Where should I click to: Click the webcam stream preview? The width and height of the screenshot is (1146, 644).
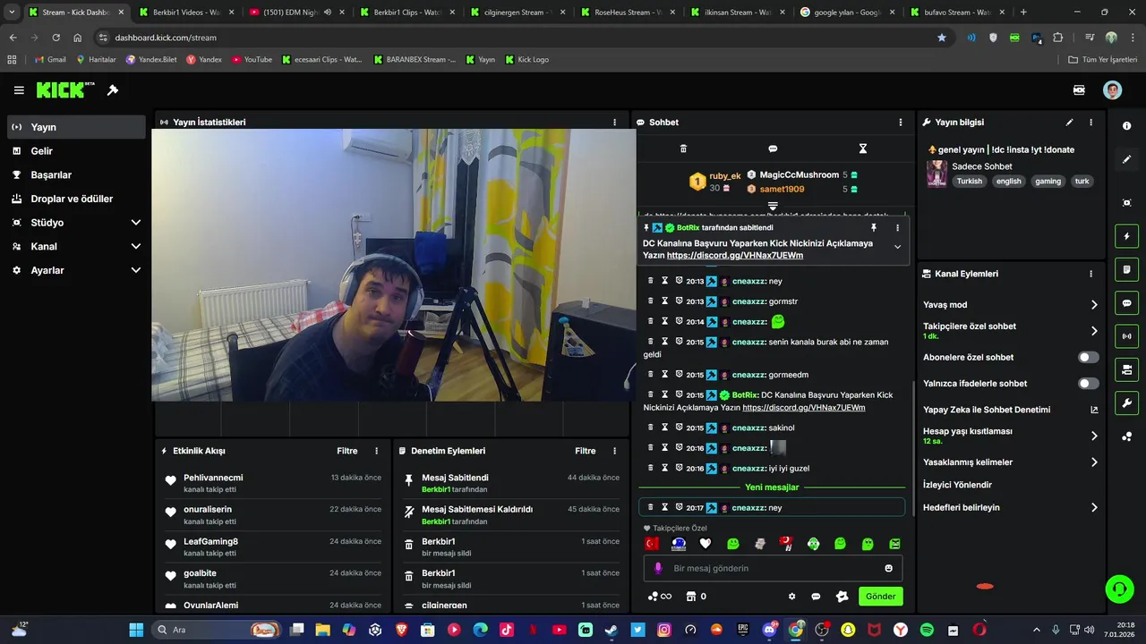[x=394, y=266]
